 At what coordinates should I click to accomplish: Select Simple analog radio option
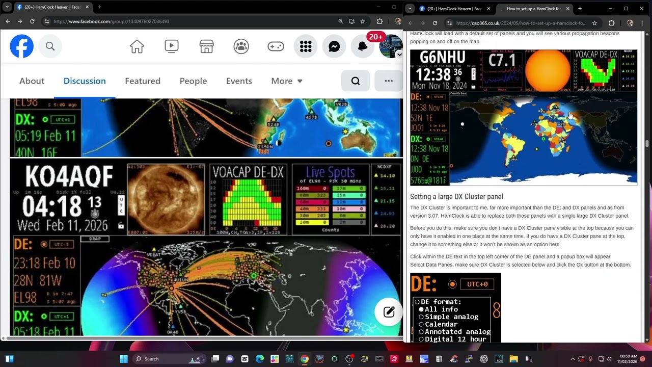(x=448, y=317)
